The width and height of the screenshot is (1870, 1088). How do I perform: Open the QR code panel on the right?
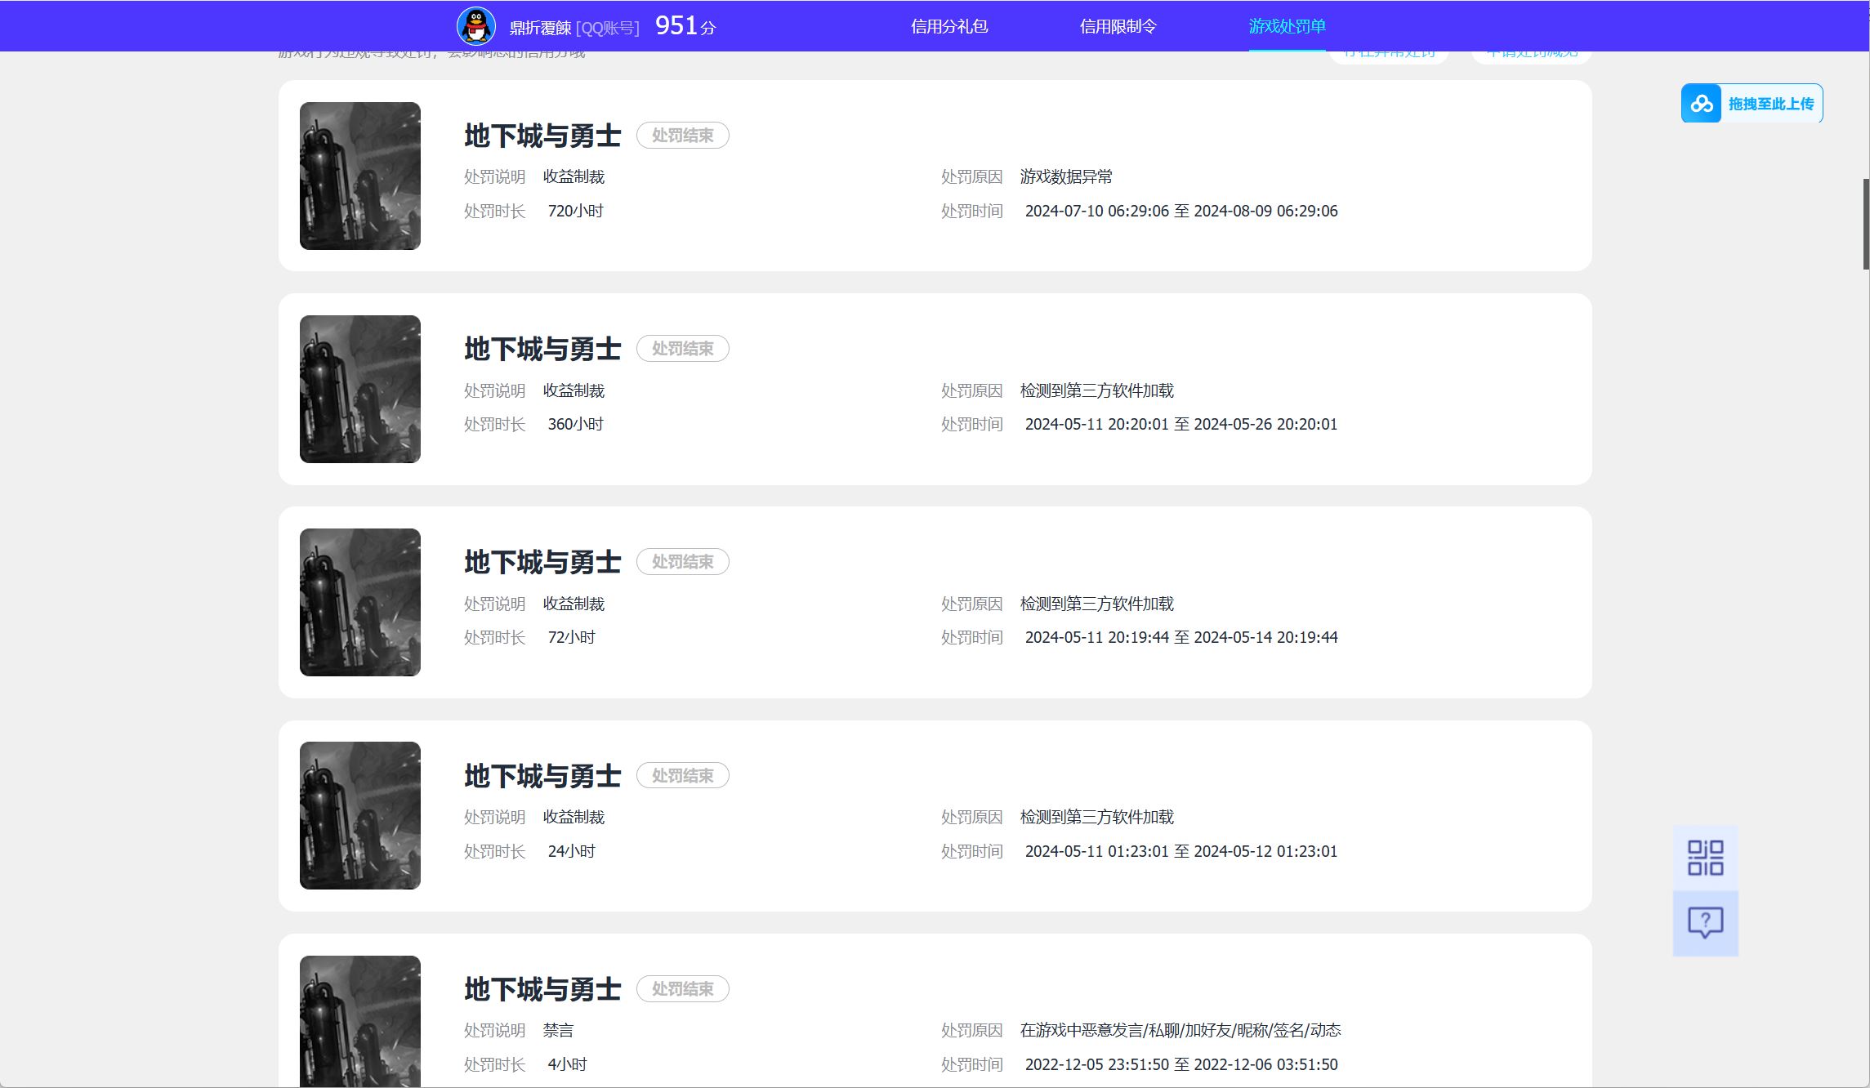coord(1705,854)
